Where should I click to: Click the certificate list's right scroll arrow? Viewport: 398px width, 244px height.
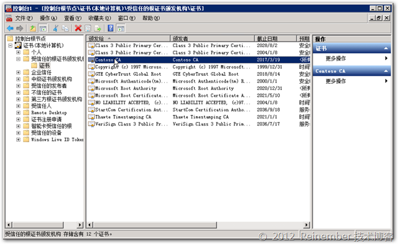307,225
